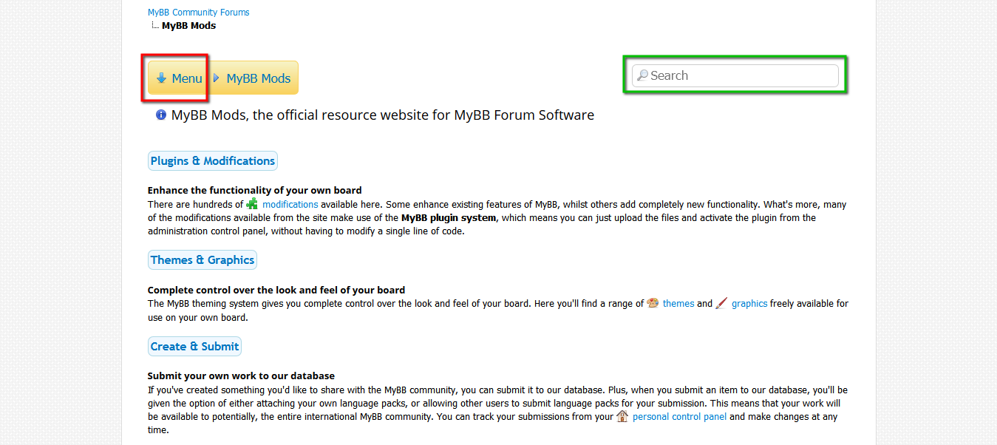Click the house icon before personal control panel
This screenshot has height=445, width=997.
(x=622, y=416)
